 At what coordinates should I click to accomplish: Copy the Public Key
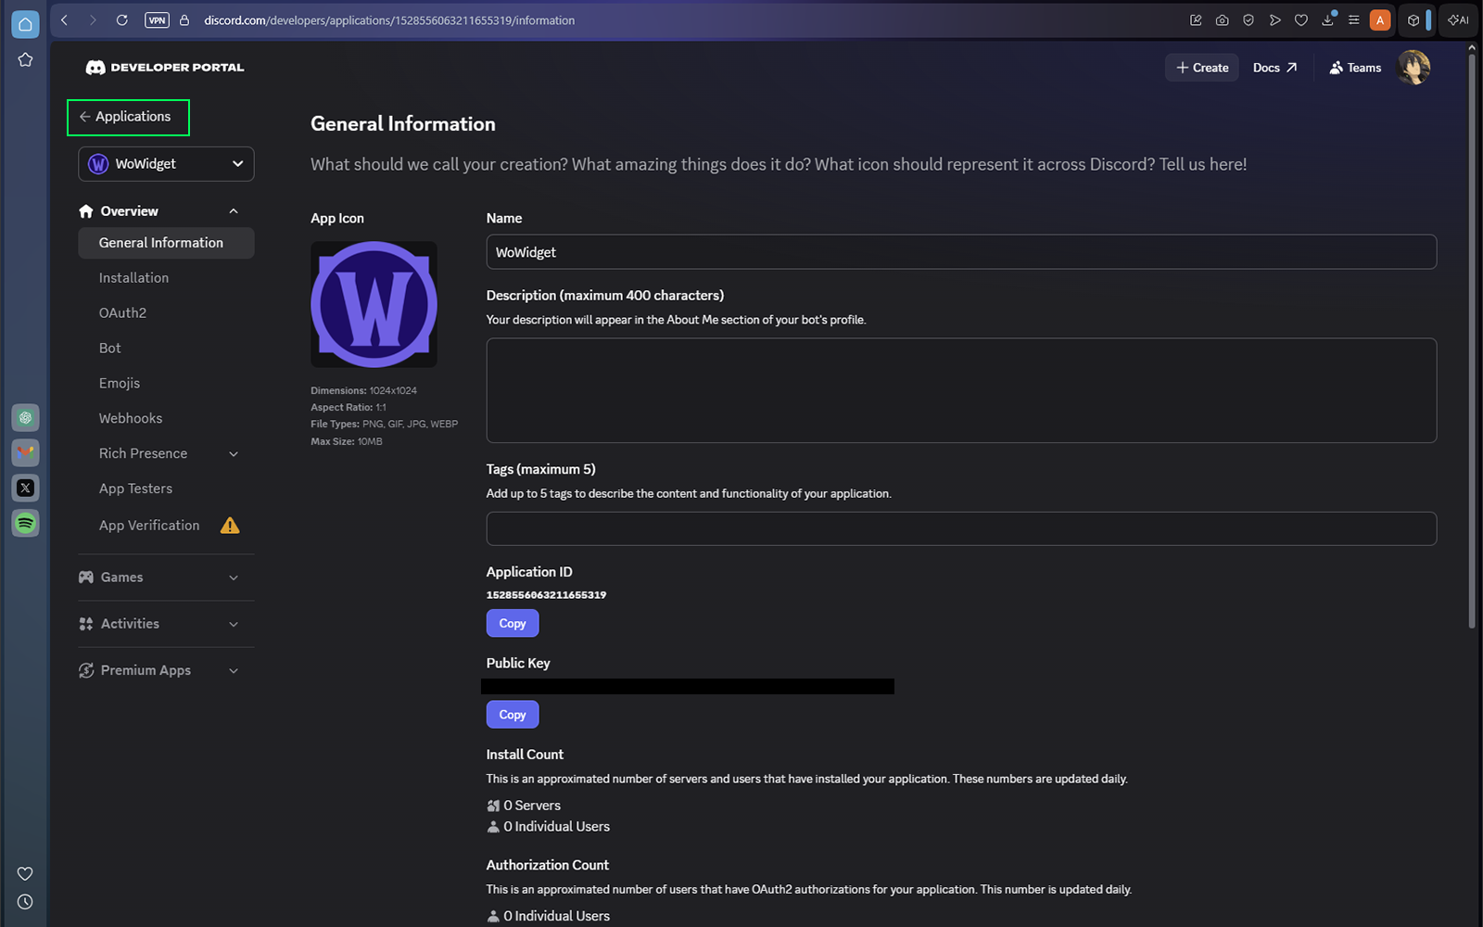(x=513, y=715)
